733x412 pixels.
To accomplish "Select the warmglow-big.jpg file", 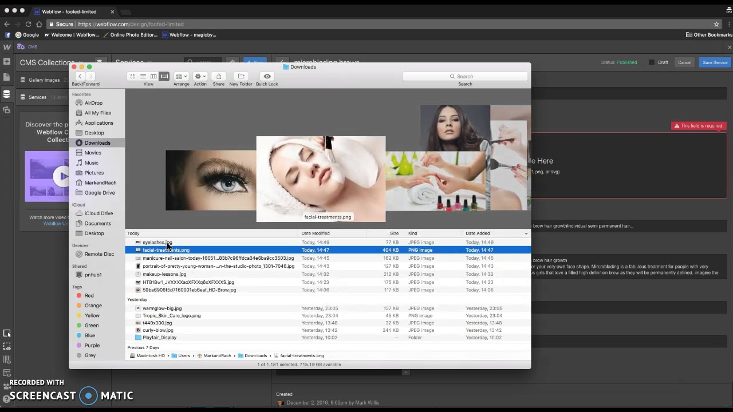I will tap(161, 308).
